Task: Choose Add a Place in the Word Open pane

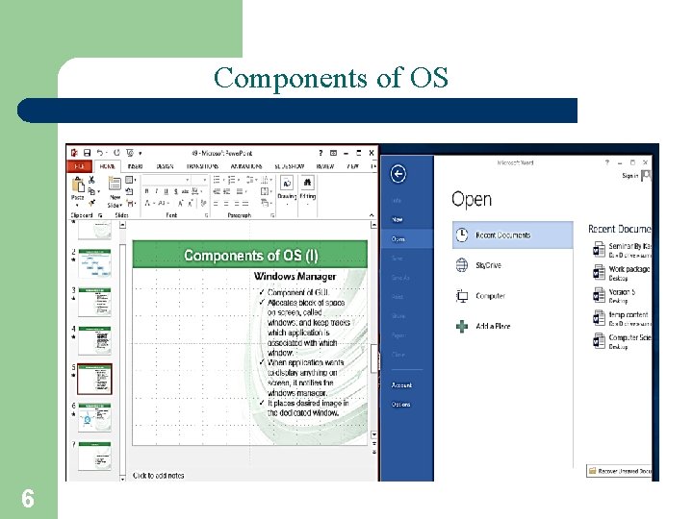Action: [483, 326]
